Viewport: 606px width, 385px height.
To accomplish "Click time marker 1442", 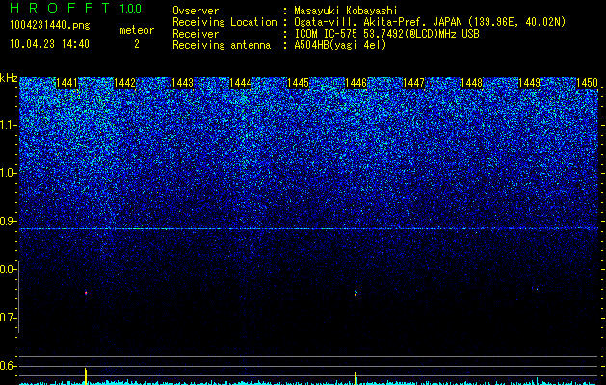I will [x=125, y=83].
